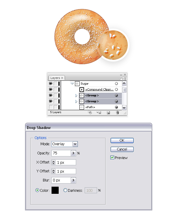Click the Opacity field showing 75

(61, 153)
